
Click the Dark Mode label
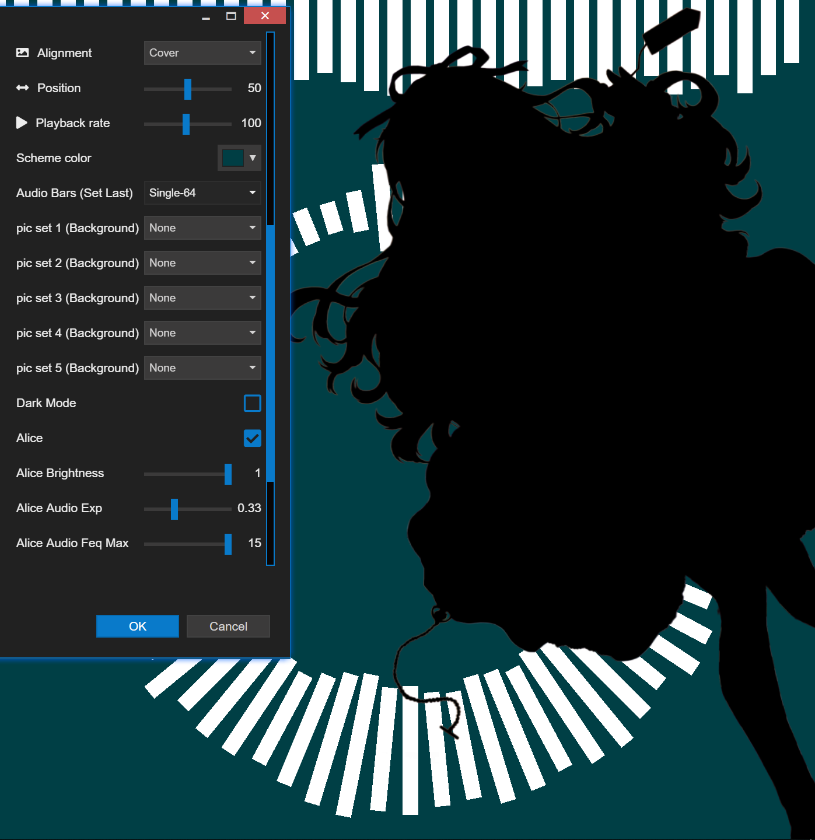(x=46, y=403)
